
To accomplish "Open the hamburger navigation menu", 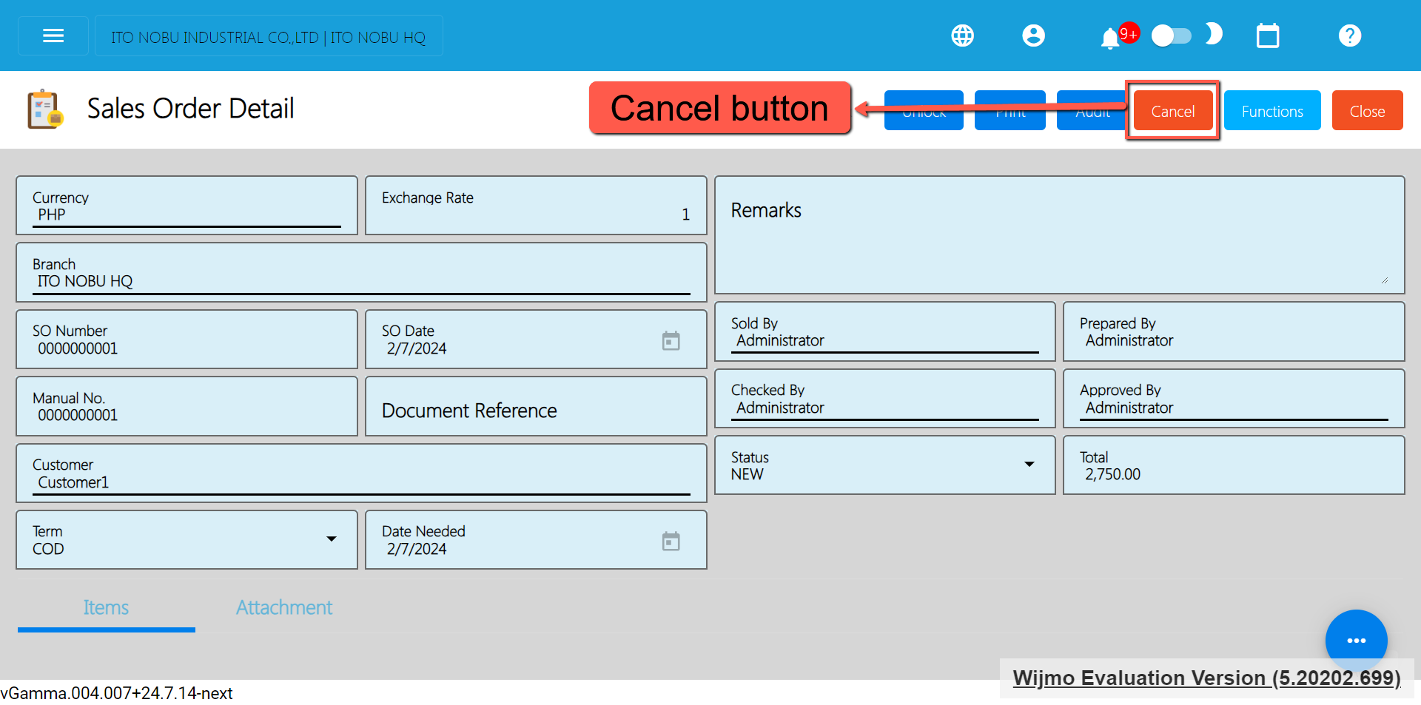I will [53, 36].
